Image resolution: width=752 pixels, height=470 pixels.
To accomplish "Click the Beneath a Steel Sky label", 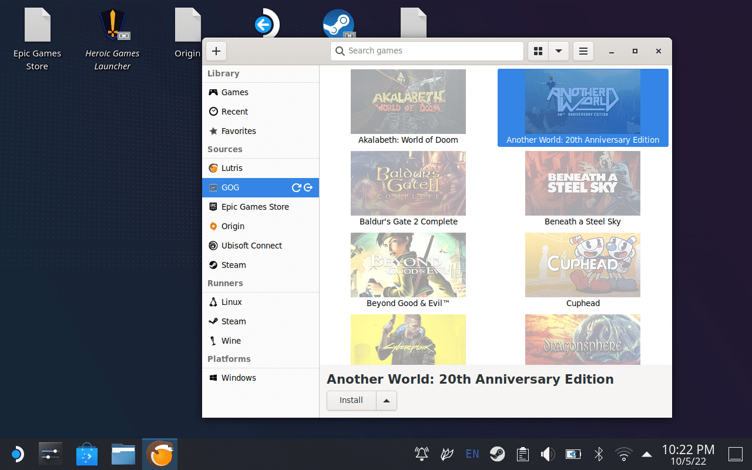I will (x=583, y=221).
